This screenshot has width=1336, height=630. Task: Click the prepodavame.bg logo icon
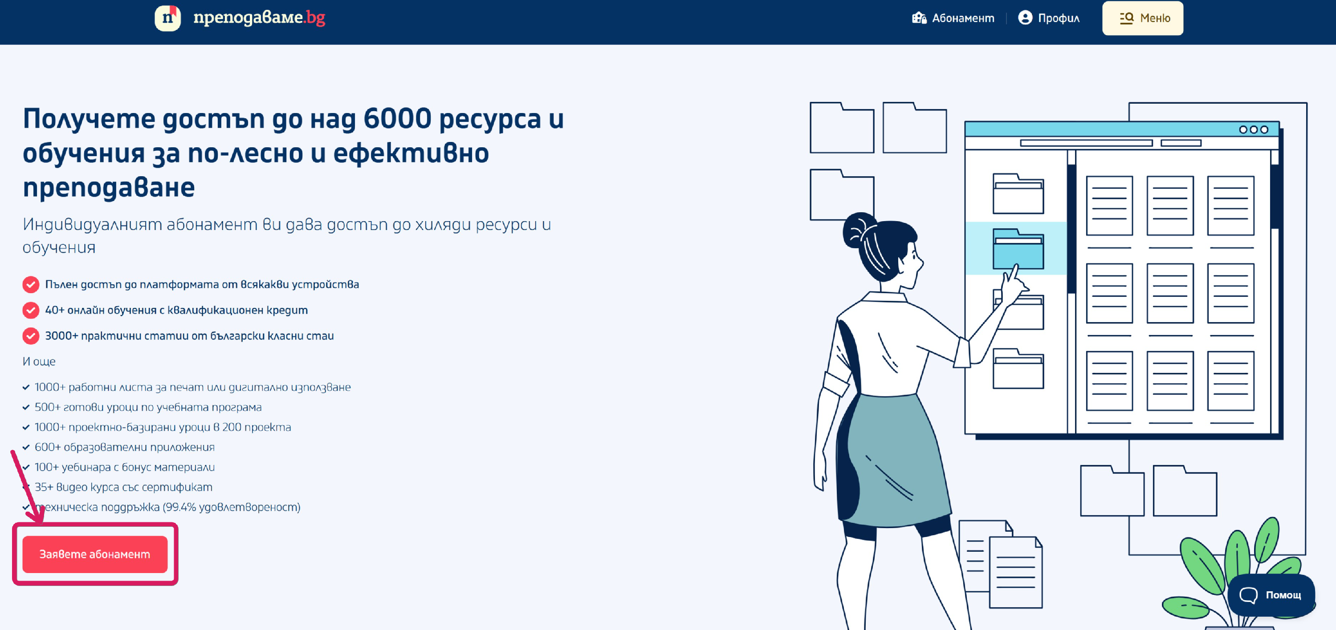click(x=167, y=18)
